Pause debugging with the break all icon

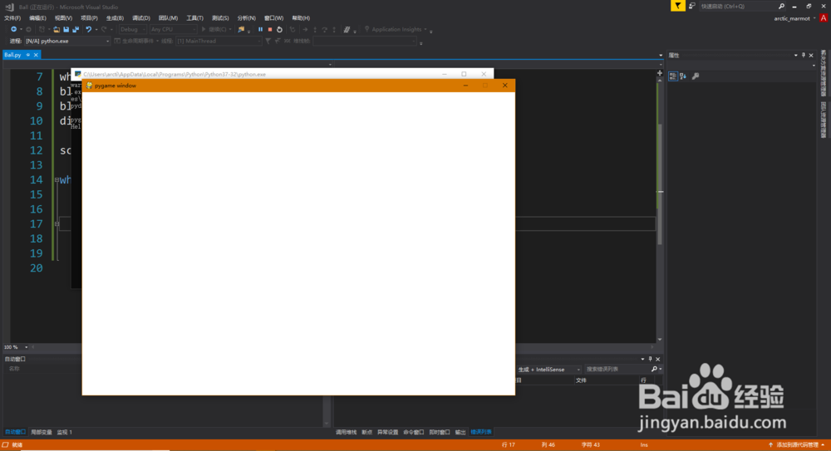tap(260, 29)
